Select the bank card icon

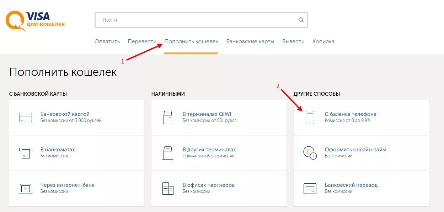[x=26, y=117]
